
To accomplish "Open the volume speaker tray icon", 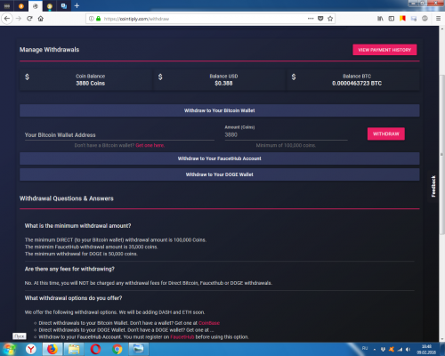I will [409, 350].
